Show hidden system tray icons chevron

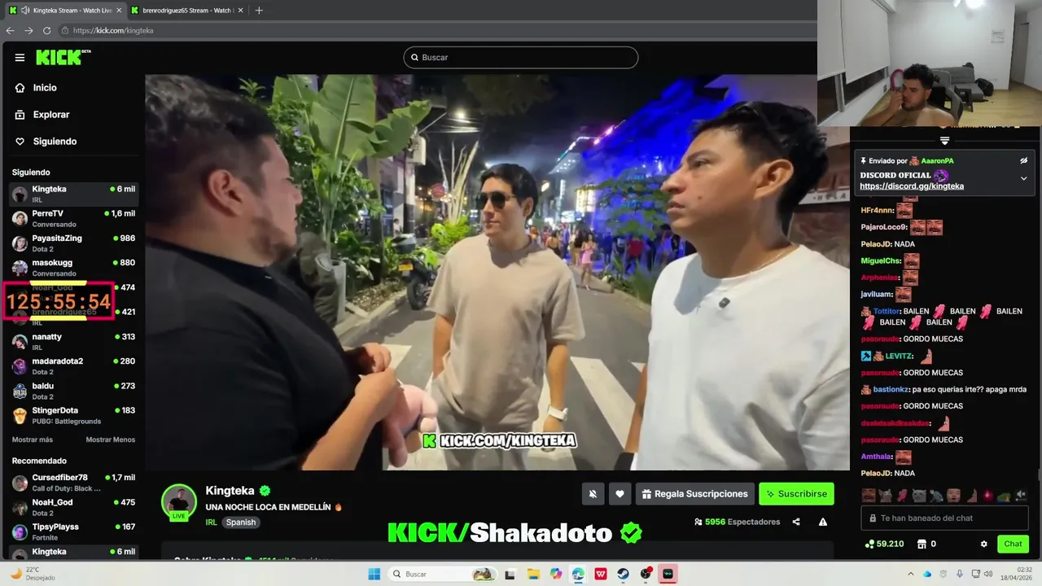(910, 574)
